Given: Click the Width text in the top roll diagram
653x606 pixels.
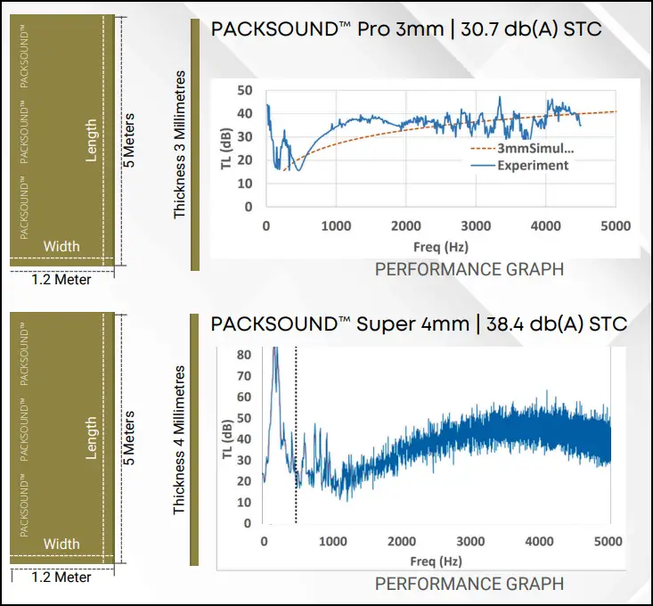Looking at the screenshot, I should [61, 246].
